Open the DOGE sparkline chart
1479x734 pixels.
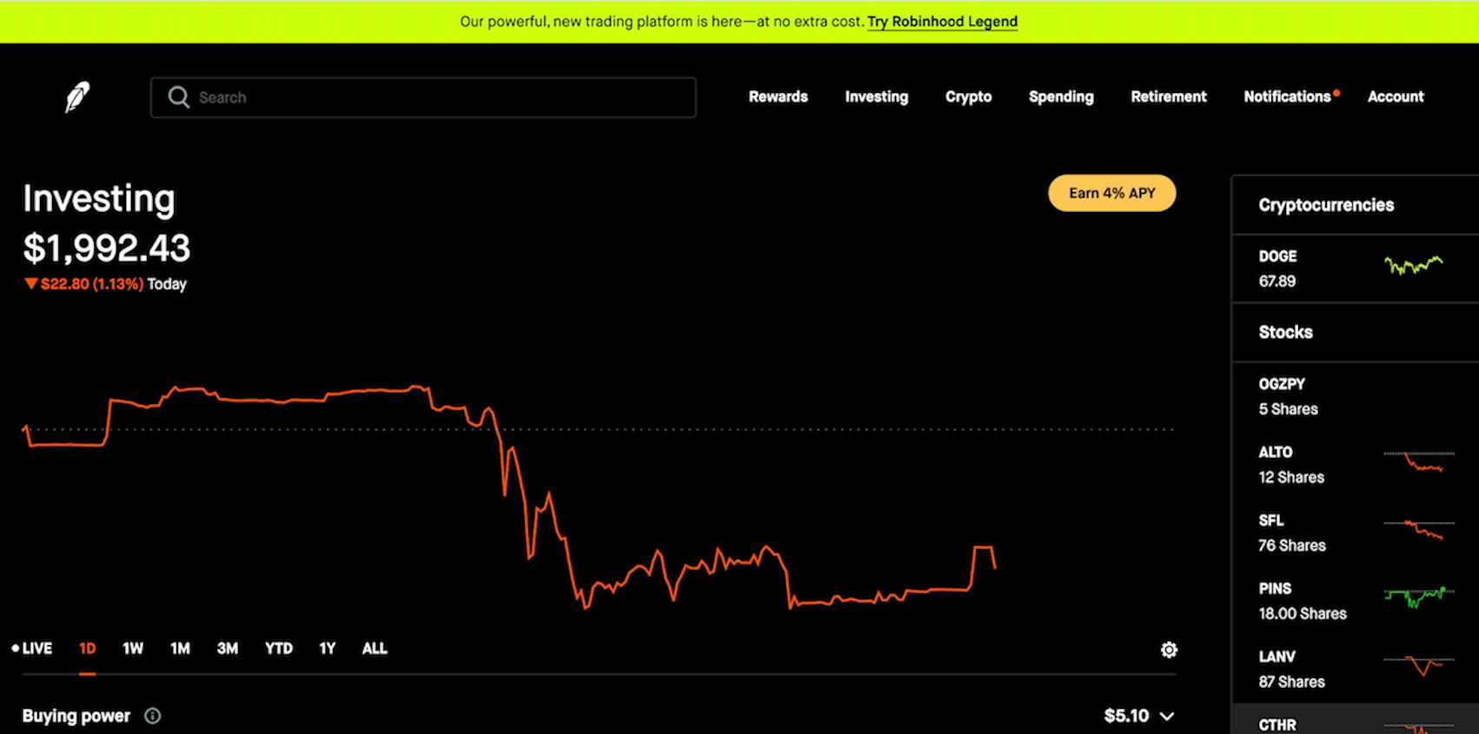pos(1414,264)
